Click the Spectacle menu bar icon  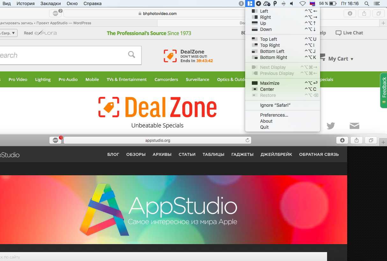pyautogui.click(x=250, y=4)
